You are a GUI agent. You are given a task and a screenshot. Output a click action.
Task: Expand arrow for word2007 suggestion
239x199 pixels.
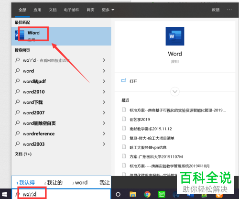click(x=104, y=112)
